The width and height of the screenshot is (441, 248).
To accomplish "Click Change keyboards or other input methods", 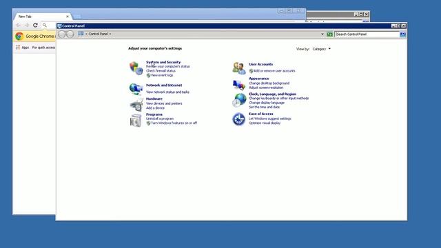I will pos(278,99).
